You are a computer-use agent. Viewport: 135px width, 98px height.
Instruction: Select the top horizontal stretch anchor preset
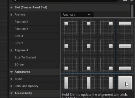pyautogui.click(x=125, y=28)
